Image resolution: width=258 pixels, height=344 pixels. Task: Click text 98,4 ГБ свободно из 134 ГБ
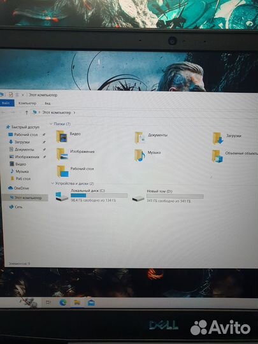coord(94,200)
